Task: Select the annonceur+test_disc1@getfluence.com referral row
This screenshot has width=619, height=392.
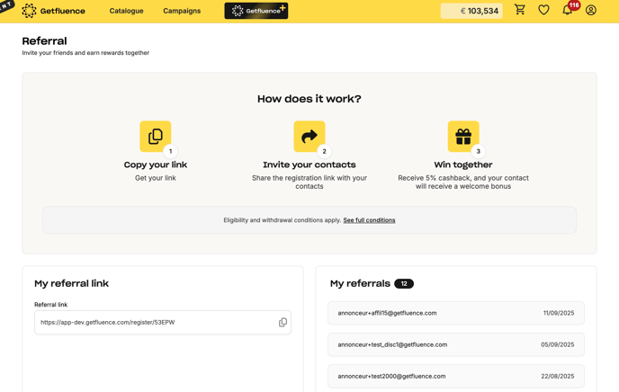Action: pos(455,344)
